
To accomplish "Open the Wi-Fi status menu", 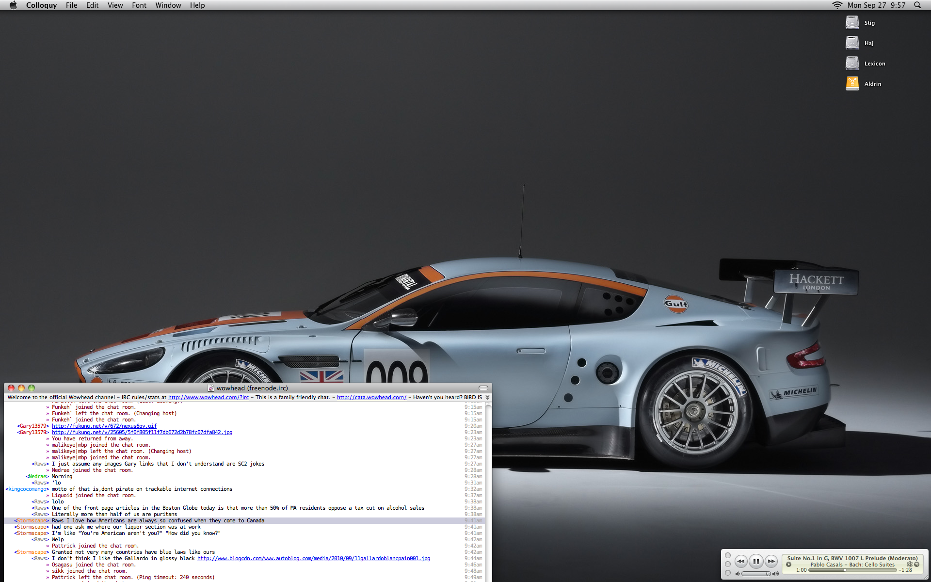I will pos(837,5).
